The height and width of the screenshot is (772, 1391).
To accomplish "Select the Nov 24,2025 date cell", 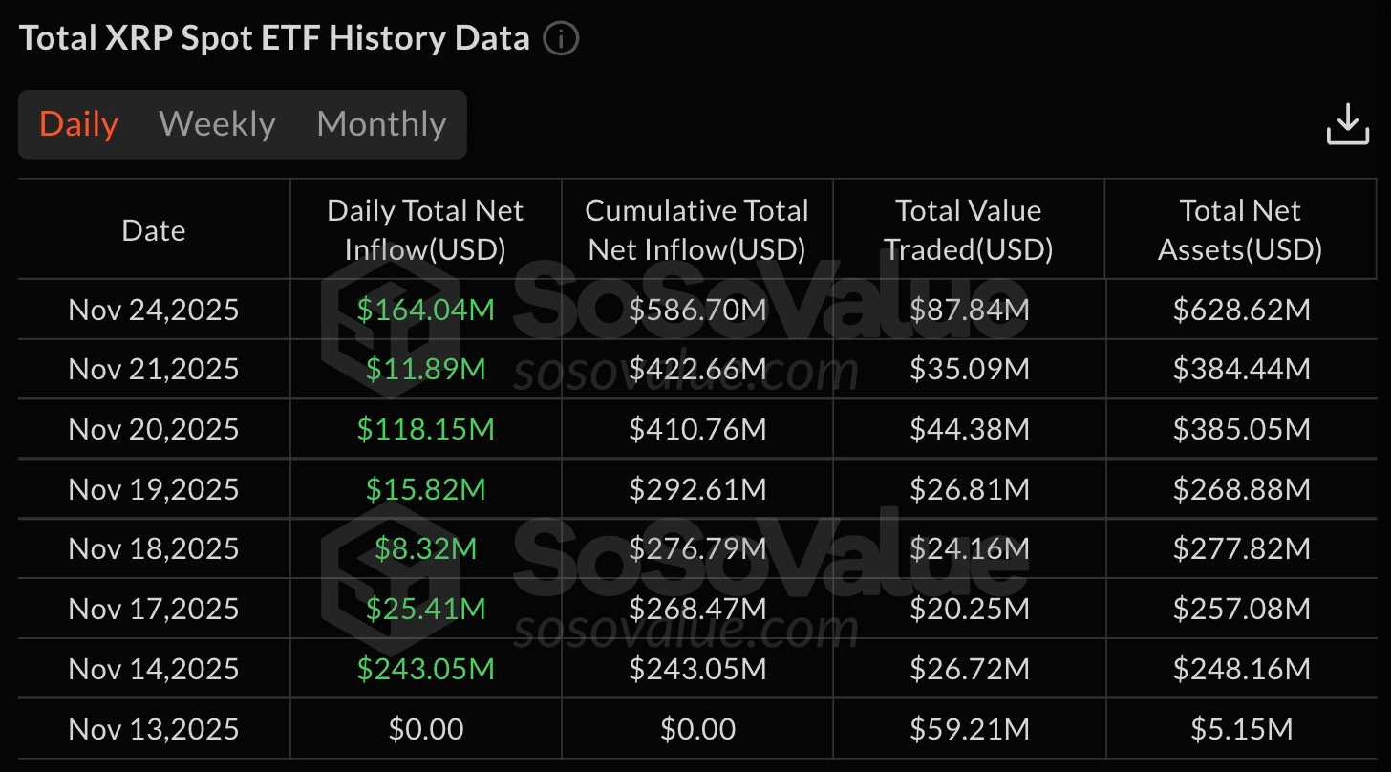I will [x=154, y=310].
